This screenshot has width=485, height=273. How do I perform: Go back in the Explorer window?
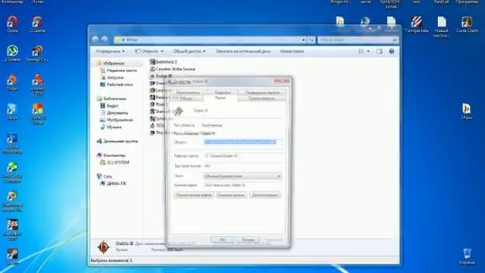[x=95, y=39]
